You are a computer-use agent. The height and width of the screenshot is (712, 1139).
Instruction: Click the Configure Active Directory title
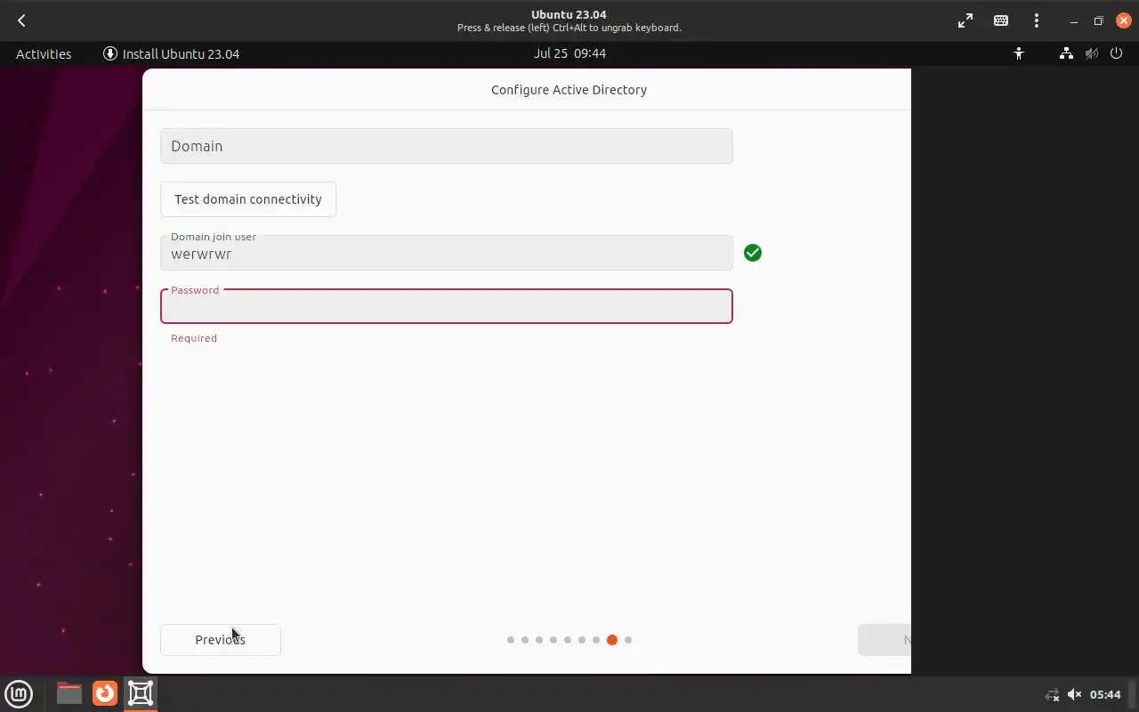[569, 90]
